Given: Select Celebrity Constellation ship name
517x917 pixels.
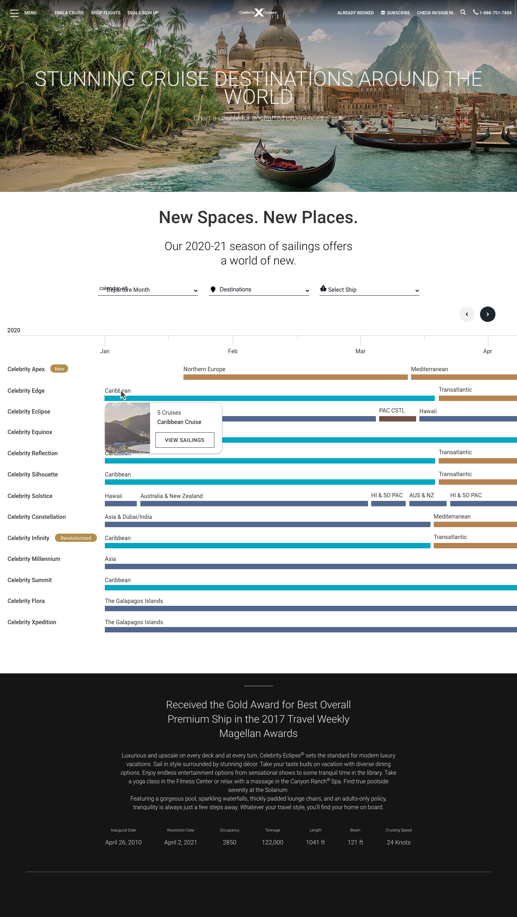Looking at the screenshot, I should 37,517.
